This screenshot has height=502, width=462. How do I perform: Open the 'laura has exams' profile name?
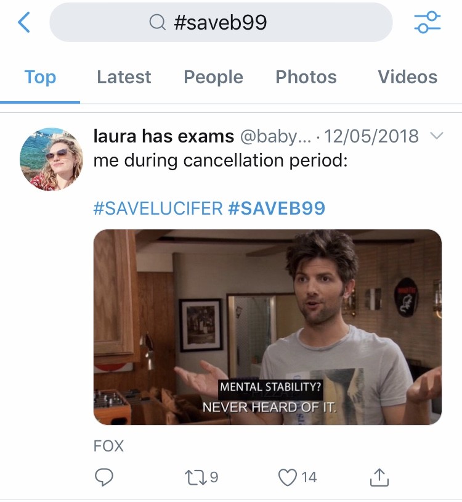[x=163, y=136]
